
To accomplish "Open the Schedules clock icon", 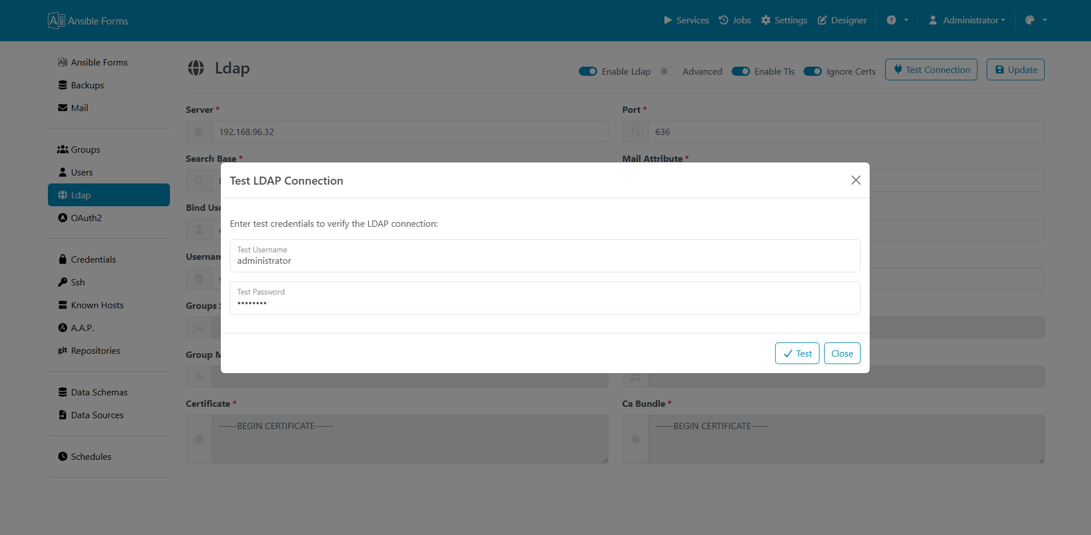I will (63, 456).
